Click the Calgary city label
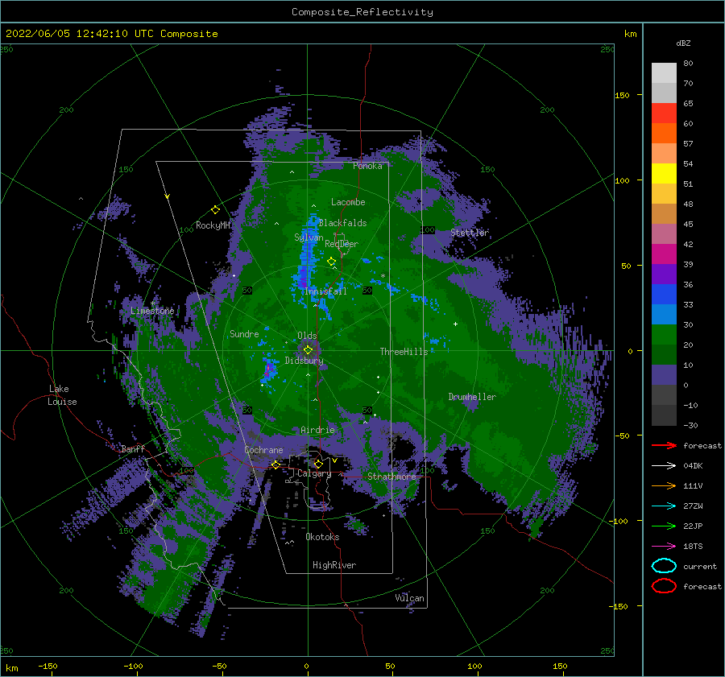Screen dimensions: 725x677 (314, 473)
